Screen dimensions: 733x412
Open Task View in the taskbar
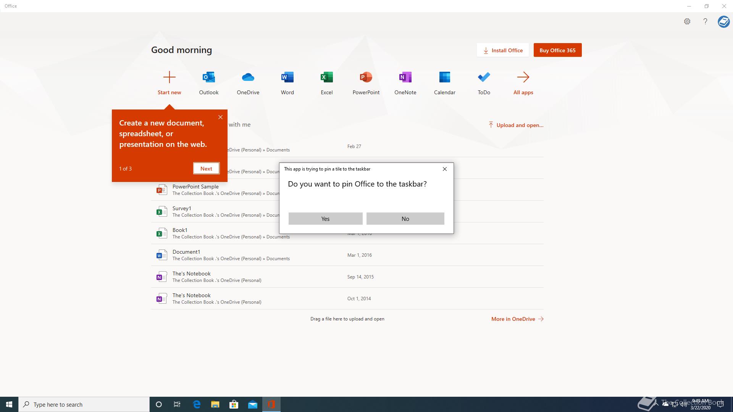point(177,404)
